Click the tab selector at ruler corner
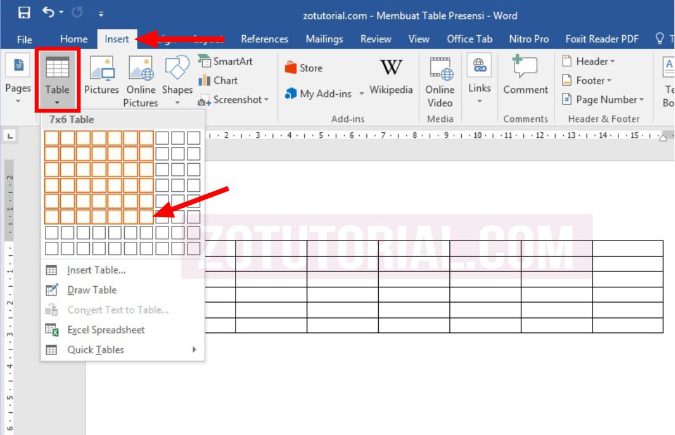Screen dimensions: 675x435 [x=10, y=136]
